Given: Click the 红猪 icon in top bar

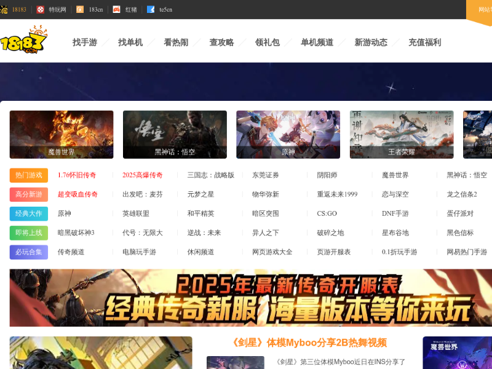Looking at the screenshot, I should pos(116,9).
